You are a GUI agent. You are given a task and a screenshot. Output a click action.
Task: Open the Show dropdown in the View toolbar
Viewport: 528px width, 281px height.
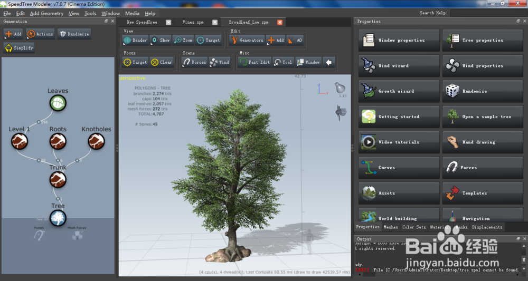point(161,41)
